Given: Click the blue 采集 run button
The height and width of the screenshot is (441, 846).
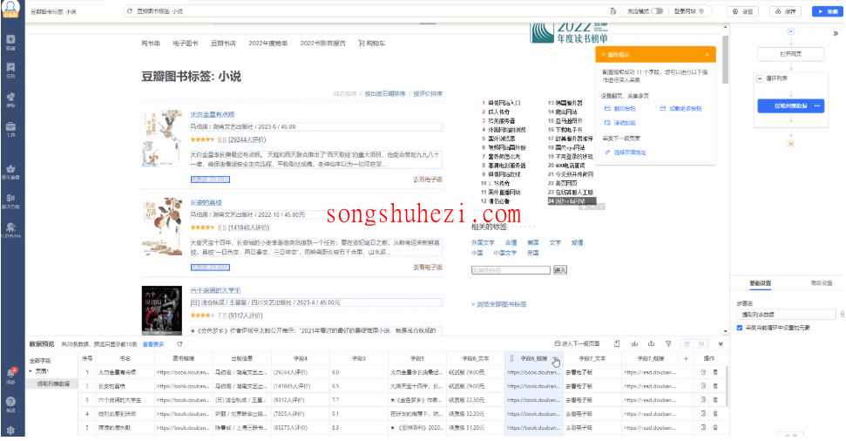Looking at the screenshot, I should pyautogui.click(x=828, y=11).
